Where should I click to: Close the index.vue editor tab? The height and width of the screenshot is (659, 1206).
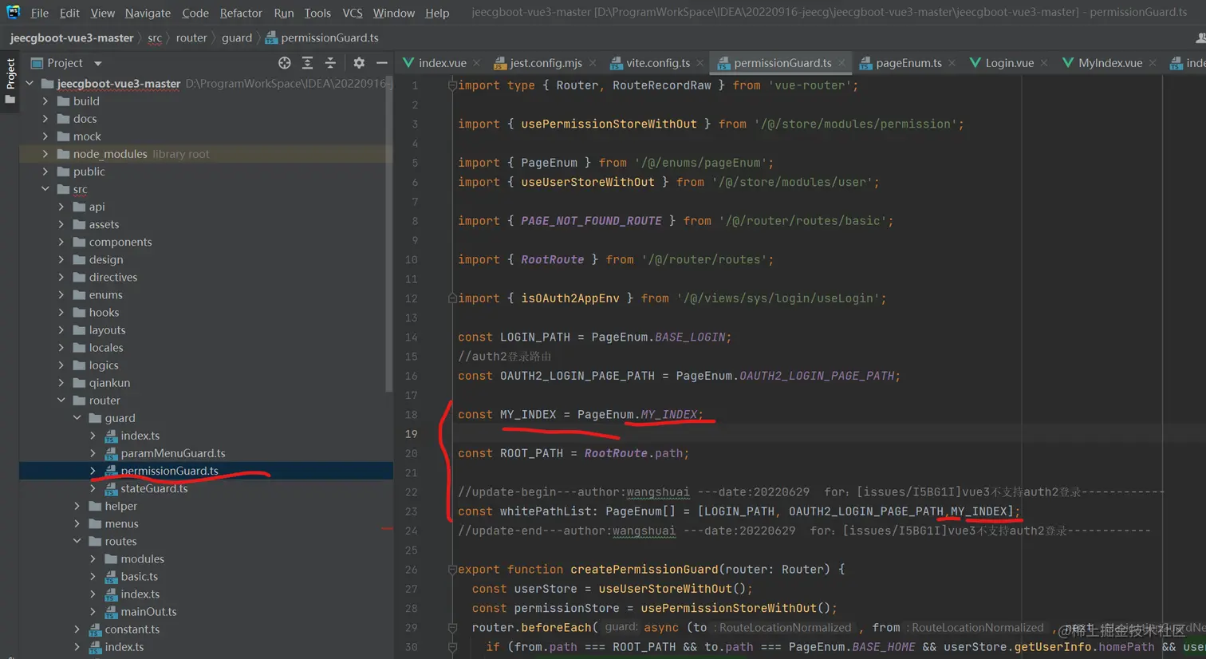click(x=477, y=63)
